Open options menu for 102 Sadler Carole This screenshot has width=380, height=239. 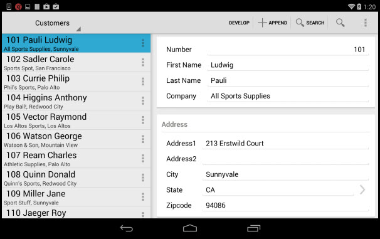point(143,62)
